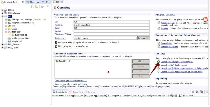Screen dimensions: 210x107
Task: Click the Name input field
Action: tap(112, 28)
